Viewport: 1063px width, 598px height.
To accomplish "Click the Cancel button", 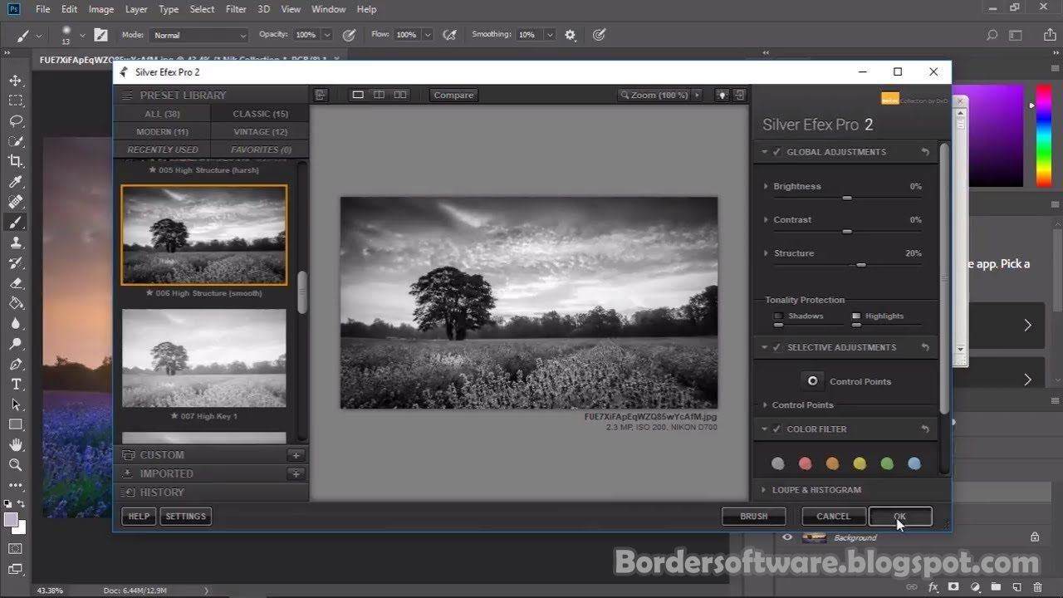I will [833, 517].
